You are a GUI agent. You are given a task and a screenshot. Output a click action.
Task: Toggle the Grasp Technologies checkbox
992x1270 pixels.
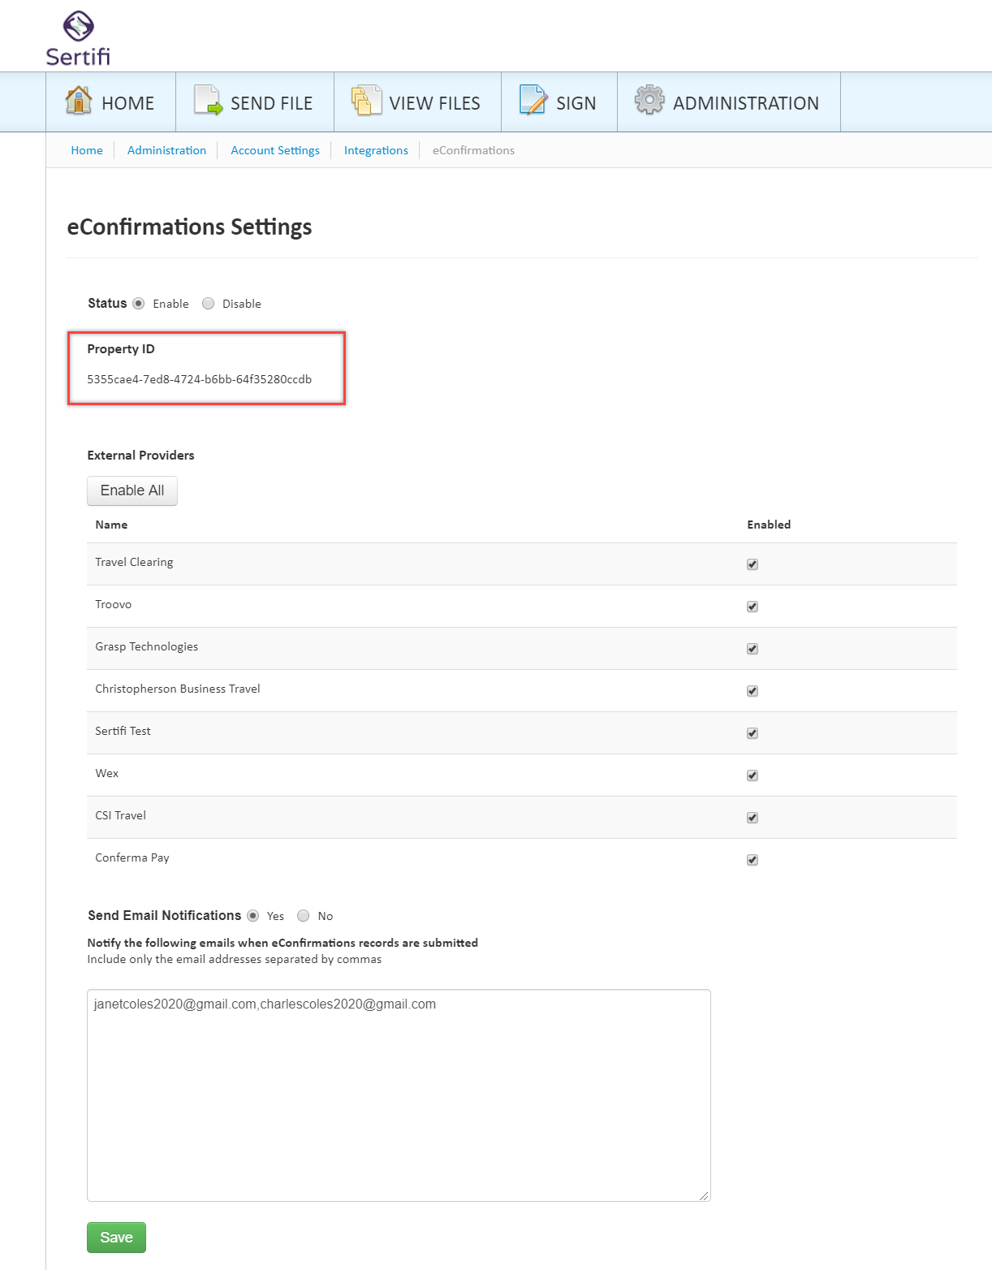[753, 649]
